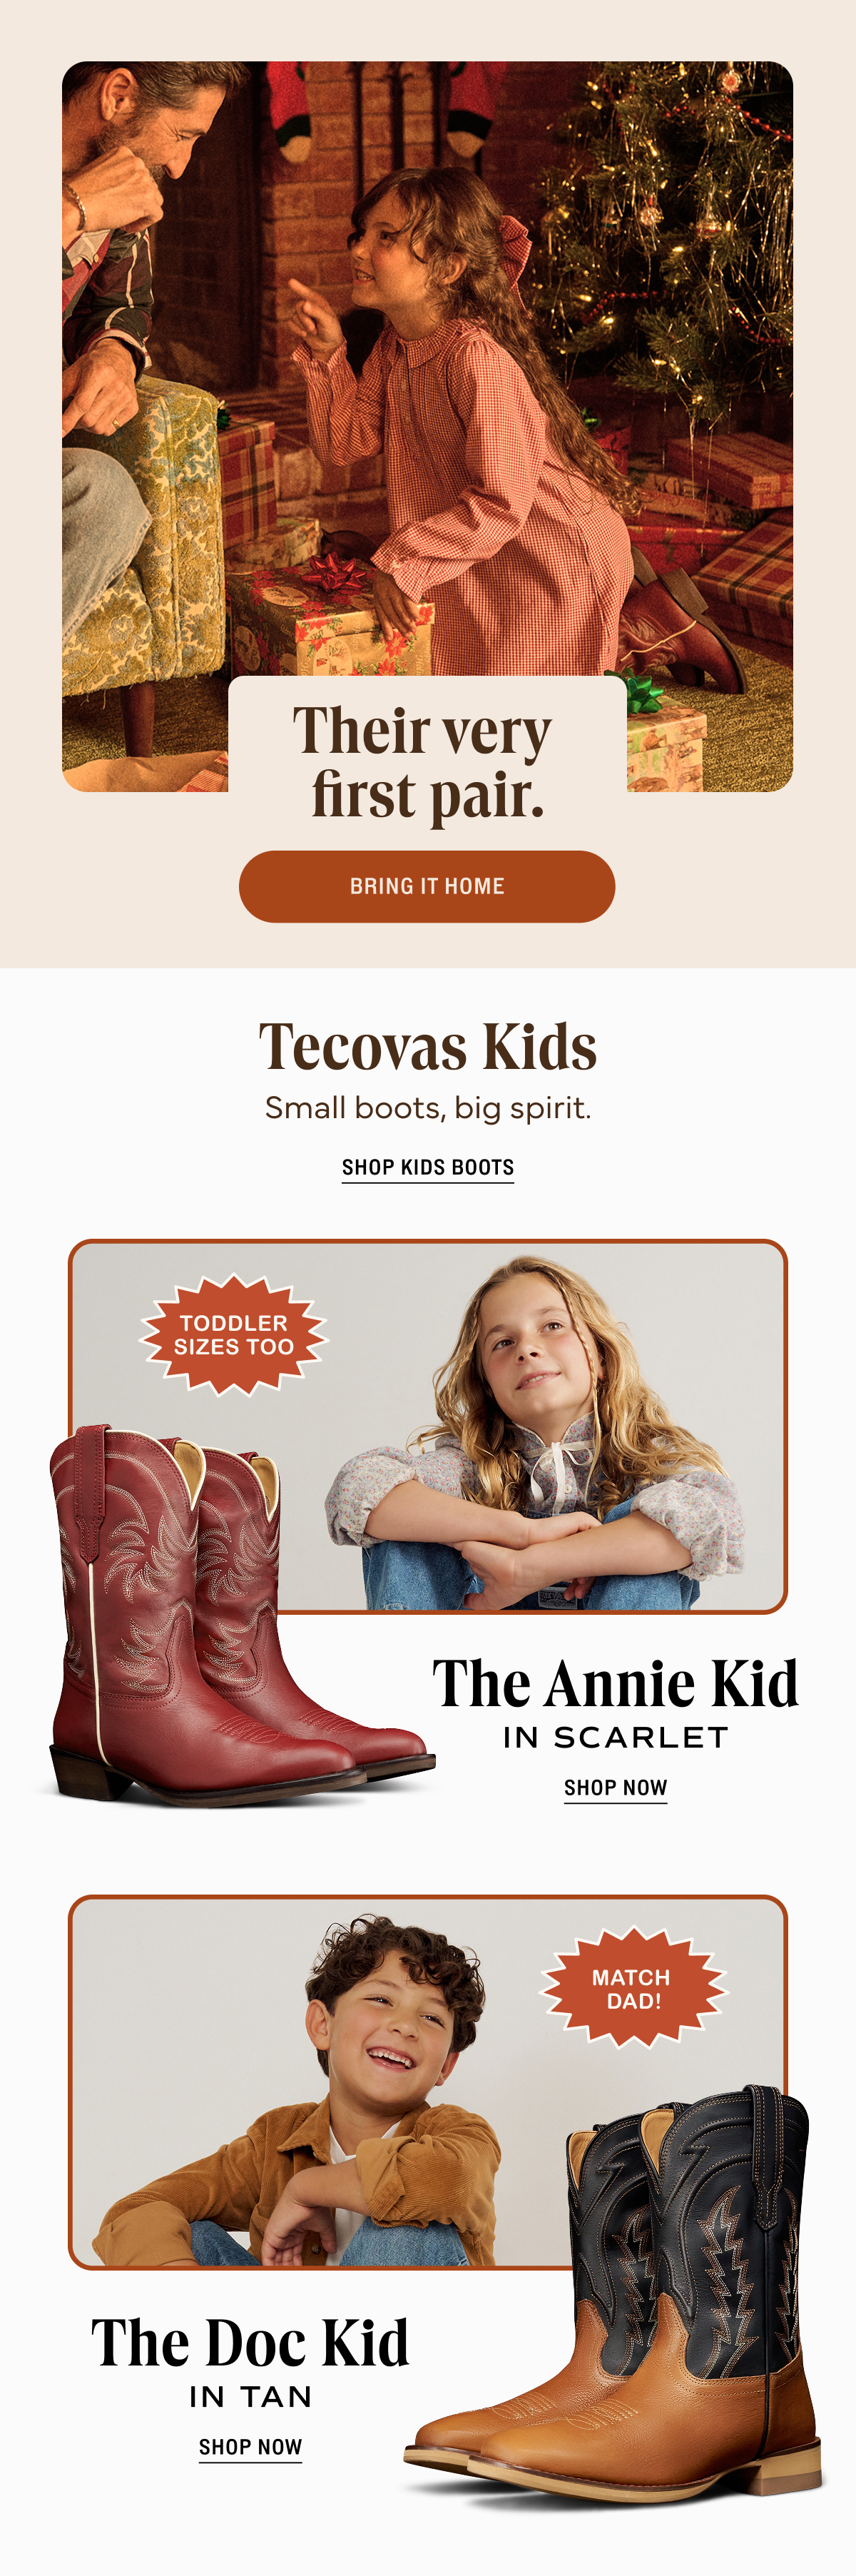Click The Annie Kid product title
Viewport: 856px width, 2576px height.
coord(615,1684)
